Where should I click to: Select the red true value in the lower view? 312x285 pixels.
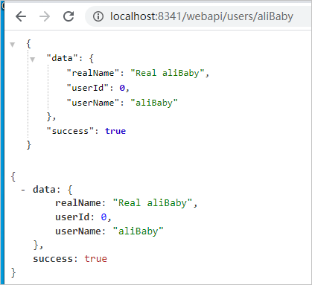[96, 259]
